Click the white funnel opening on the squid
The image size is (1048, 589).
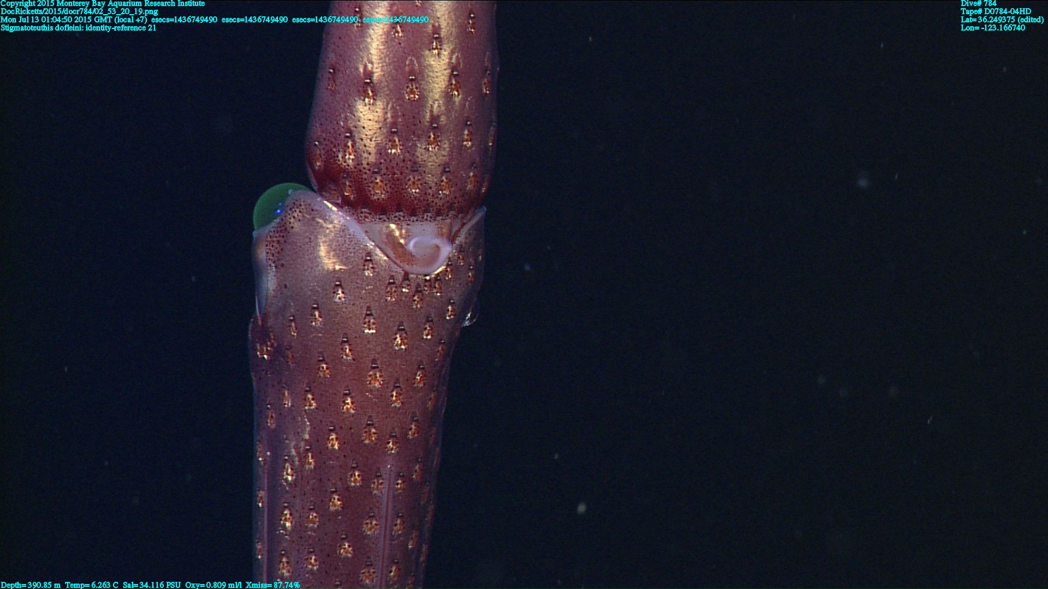427,251
